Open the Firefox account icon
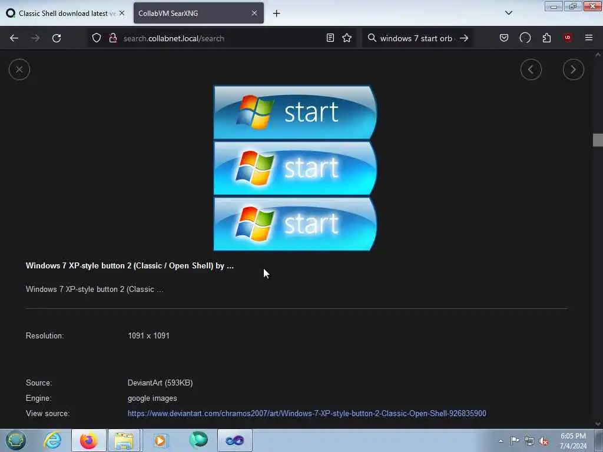 coord(525,38)
